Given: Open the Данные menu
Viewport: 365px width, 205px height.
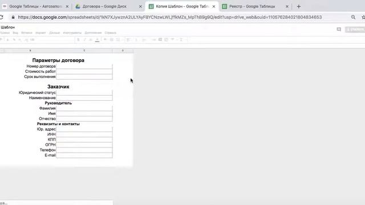Looking at the screenshot, I should (x=55, y=33).
